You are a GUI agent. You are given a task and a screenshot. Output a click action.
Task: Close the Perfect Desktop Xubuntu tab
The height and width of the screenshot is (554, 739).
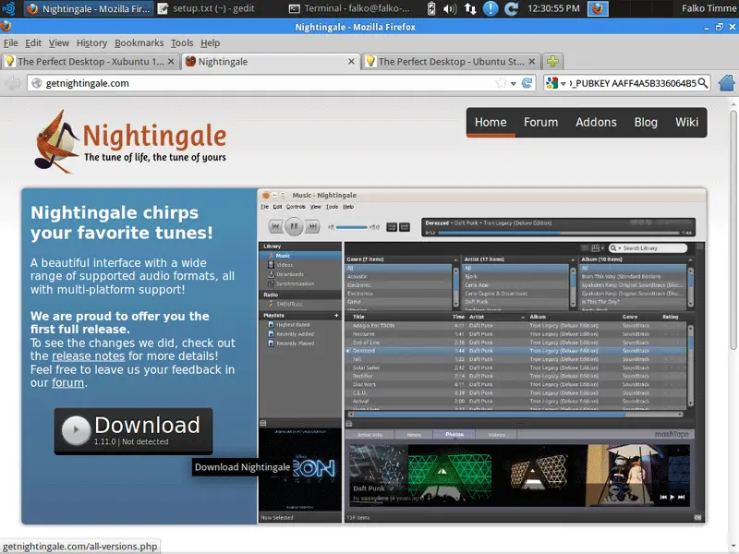171,61
